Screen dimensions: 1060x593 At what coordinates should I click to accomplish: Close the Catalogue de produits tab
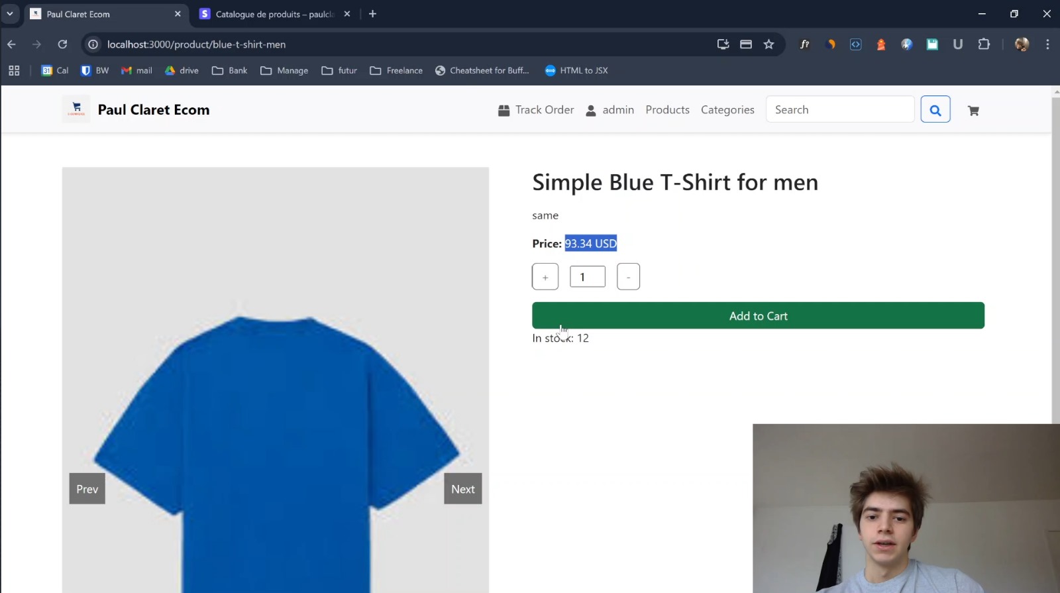347,14
